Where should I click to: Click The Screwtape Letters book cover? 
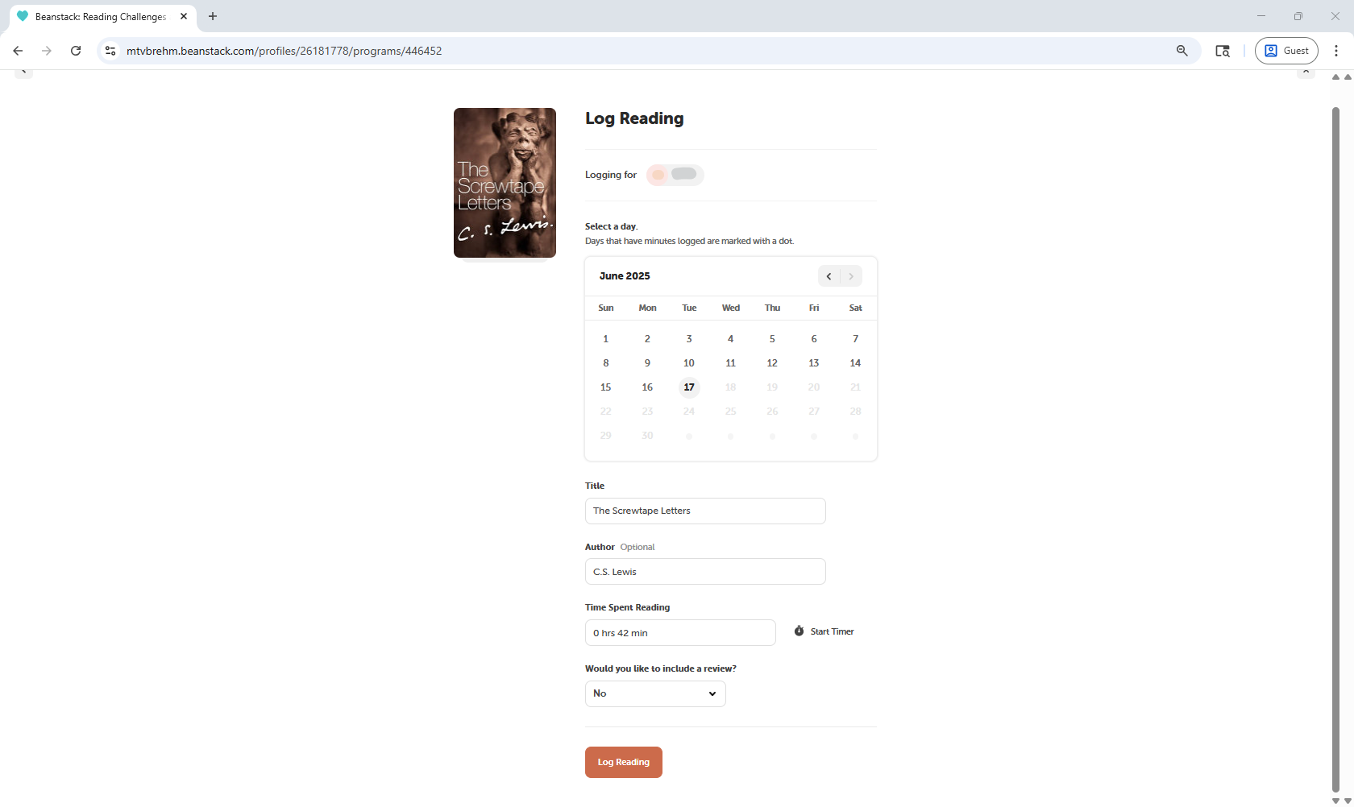[x=505, y=183]
